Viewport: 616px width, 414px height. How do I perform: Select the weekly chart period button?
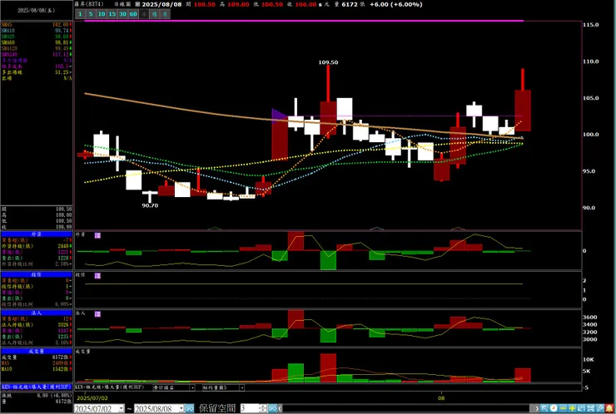click(x=155, y=14)
